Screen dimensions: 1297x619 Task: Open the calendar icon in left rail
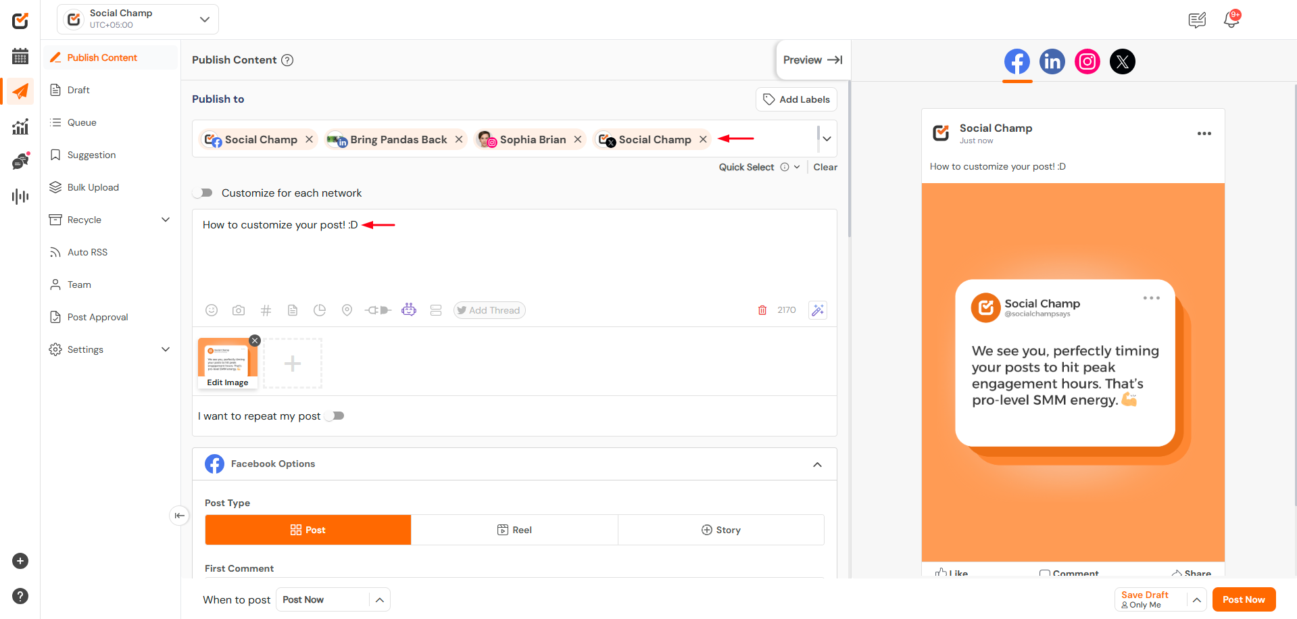coord(20,56)
